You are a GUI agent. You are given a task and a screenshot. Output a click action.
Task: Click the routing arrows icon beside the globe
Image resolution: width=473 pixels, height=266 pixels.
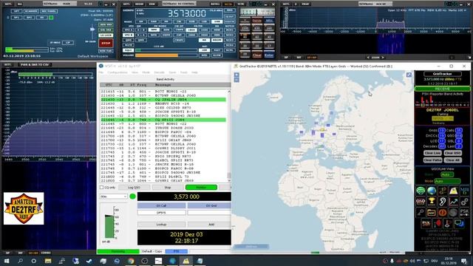coord(443,191)
